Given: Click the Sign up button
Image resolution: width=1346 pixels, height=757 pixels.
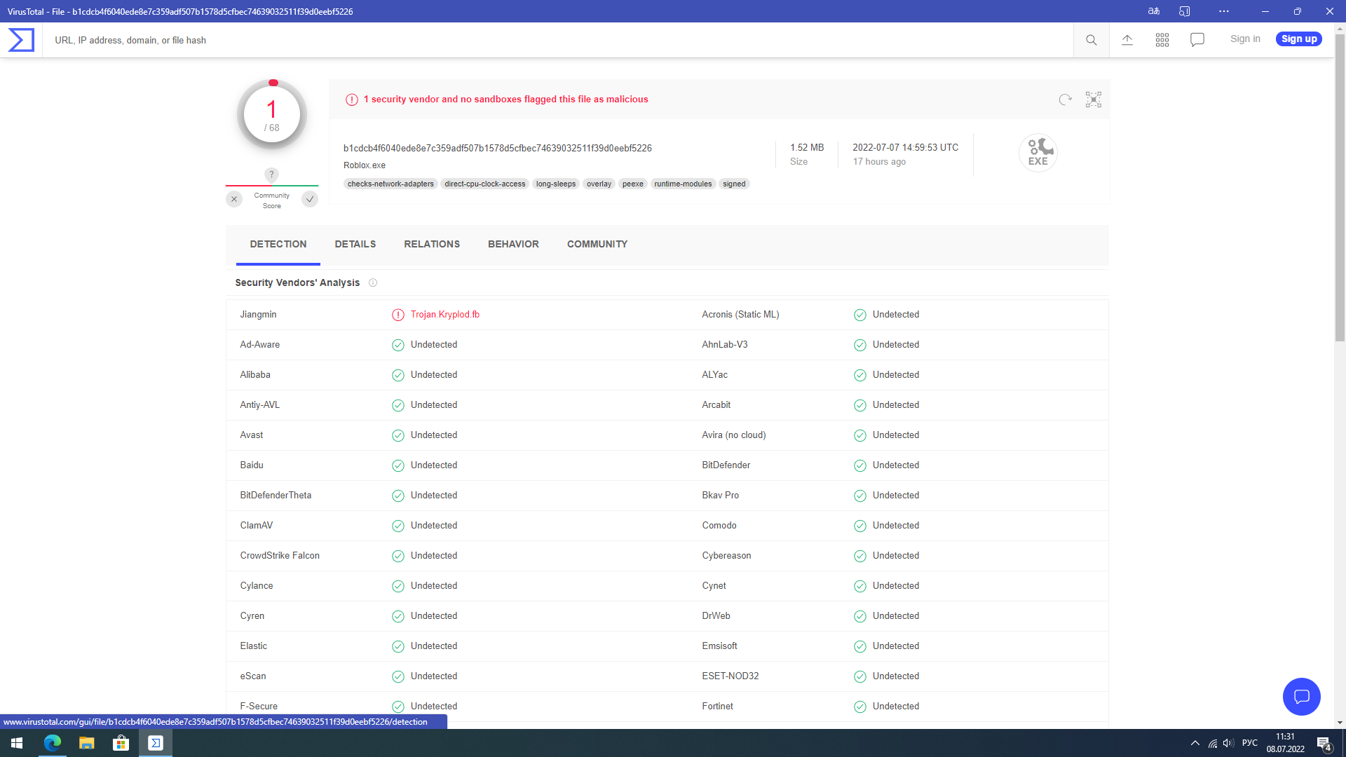Looking at the screenshot, I should pos(1298,39).
